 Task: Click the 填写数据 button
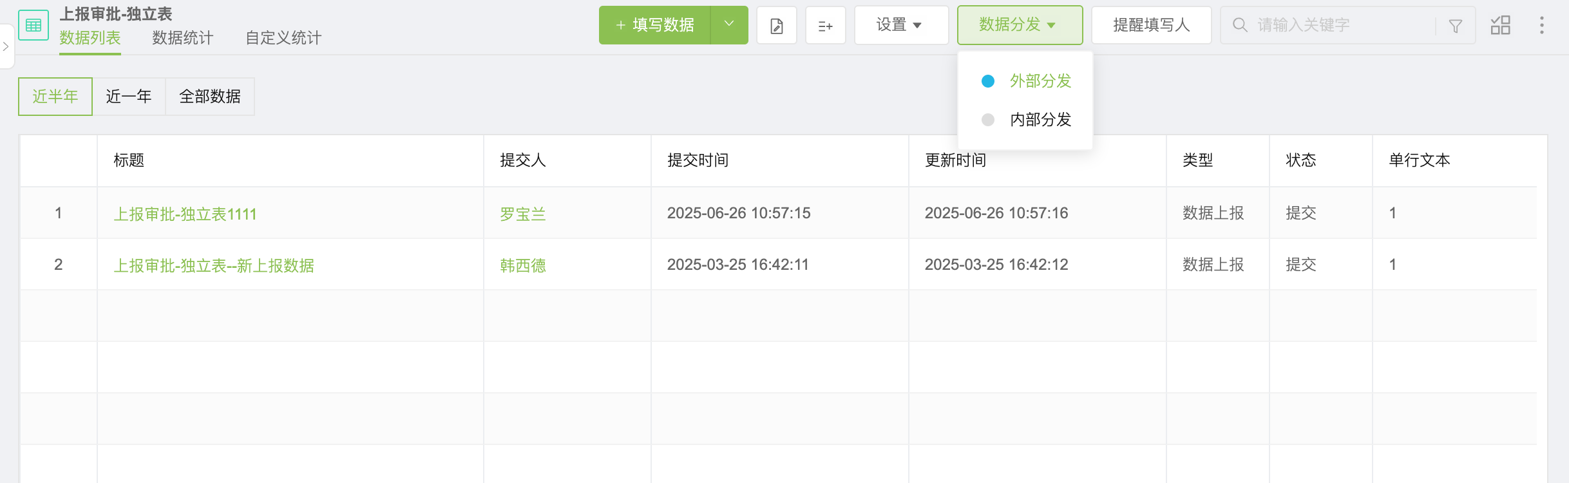(655, 25)
